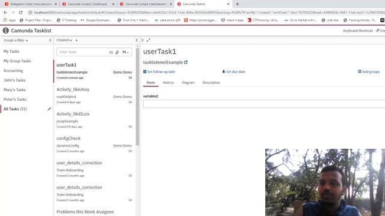Open a new browser tab

238,4
